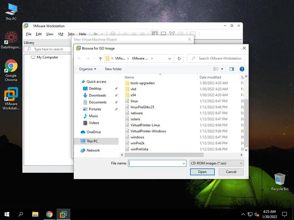Click the vertical scrollbar down arrow
This screenshot has width=294, height=220.
(x=246, y=150)
